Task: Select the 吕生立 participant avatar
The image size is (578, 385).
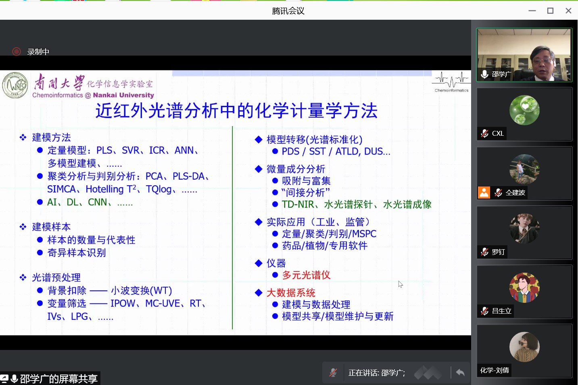Action: pos(524,288)
